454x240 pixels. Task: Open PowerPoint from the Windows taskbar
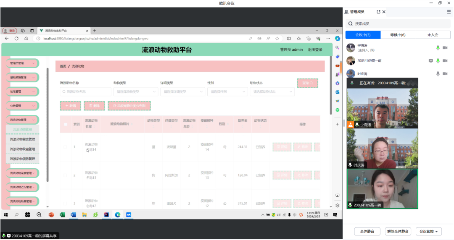51,215
